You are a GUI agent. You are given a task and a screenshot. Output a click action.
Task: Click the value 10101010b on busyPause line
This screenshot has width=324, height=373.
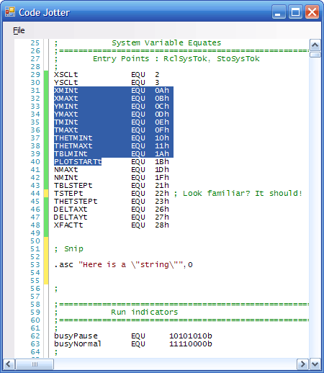tap(191, 336)
